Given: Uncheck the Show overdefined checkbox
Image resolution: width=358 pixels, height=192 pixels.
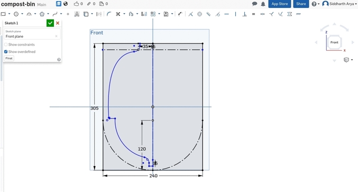Looking at the screenshot, I should coord(6,52).
